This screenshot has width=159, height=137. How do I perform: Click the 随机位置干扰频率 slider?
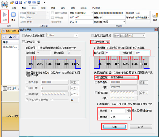(61, 100)
